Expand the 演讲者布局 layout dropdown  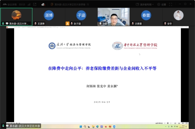click(145, 5)
